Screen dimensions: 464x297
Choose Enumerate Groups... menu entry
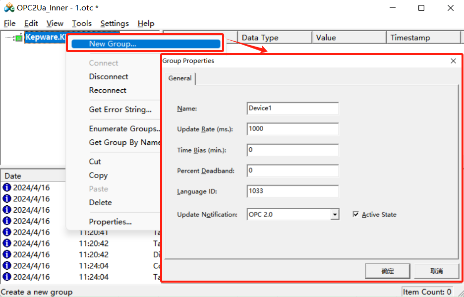(x=124, y=129)
